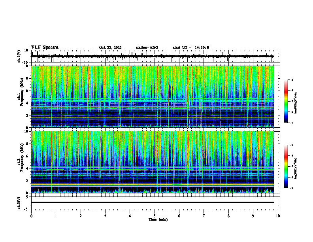The width and height of the screenshot is (313, 242).
Task: Click the ch.3 flat voltage trace
Action: [x=153, y=202]
